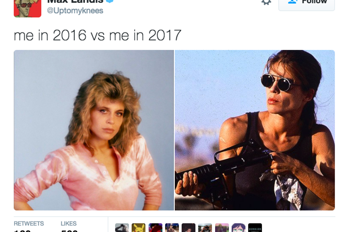The image size is (350, 232).
Task: Click the tweet text 'me in 2016 vs me in 2017'
Action: (x=98, y=35)
